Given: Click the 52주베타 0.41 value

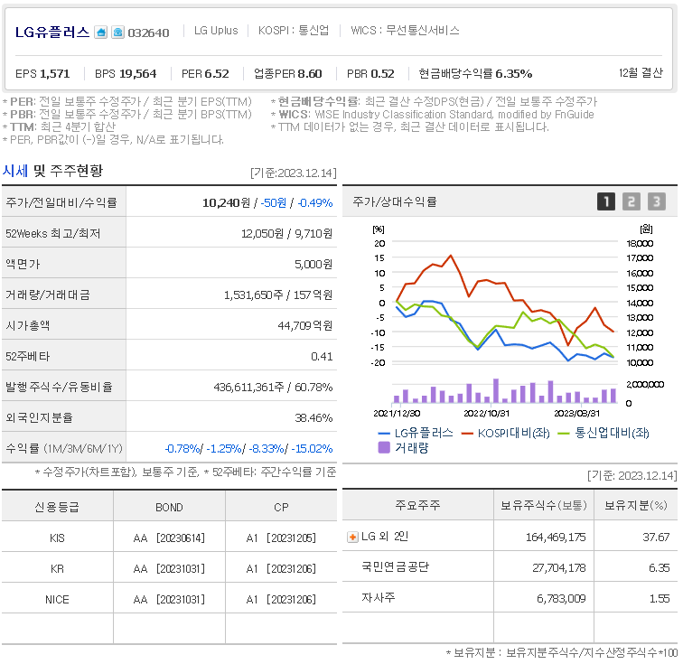Looking at the screenshot, I should click(x=322, y=357).
